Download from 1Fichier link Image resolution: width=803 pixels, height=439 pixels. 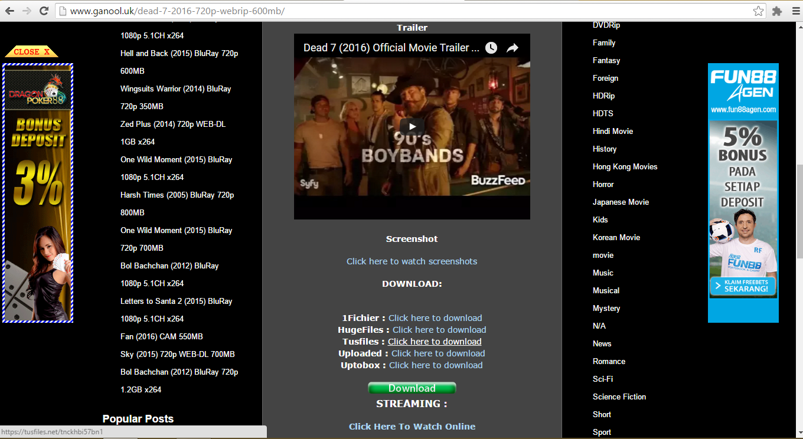[435, 318]
